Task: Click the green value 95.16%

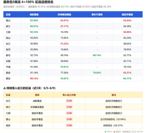Action: [34, 32]
